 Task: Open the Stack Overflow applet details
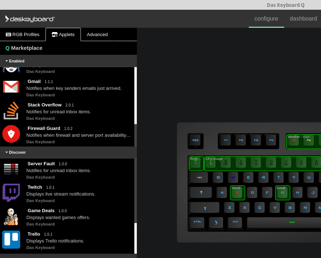pos(44,105)
